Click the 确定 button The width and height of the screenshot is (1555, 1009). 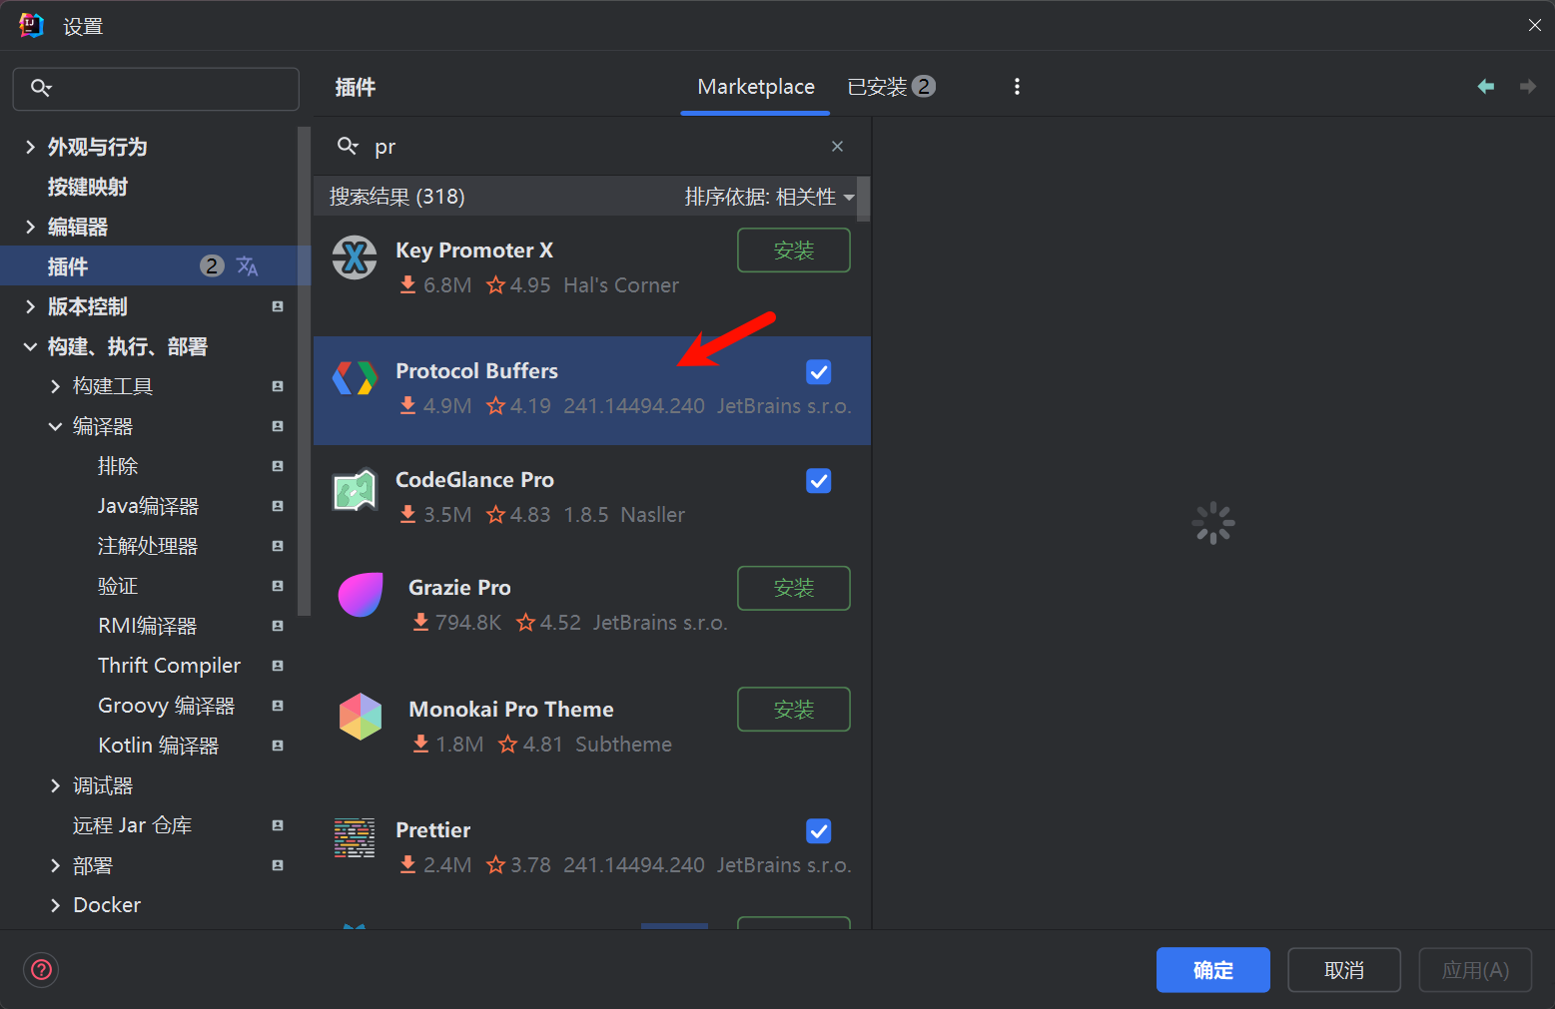(1212, 970)
